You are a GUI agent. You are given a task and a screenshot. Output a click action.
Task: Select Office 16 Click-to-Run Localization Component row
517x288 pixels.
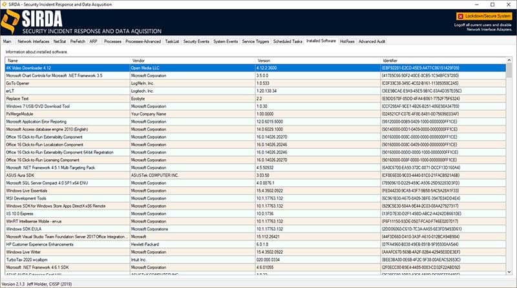point(255,145)
